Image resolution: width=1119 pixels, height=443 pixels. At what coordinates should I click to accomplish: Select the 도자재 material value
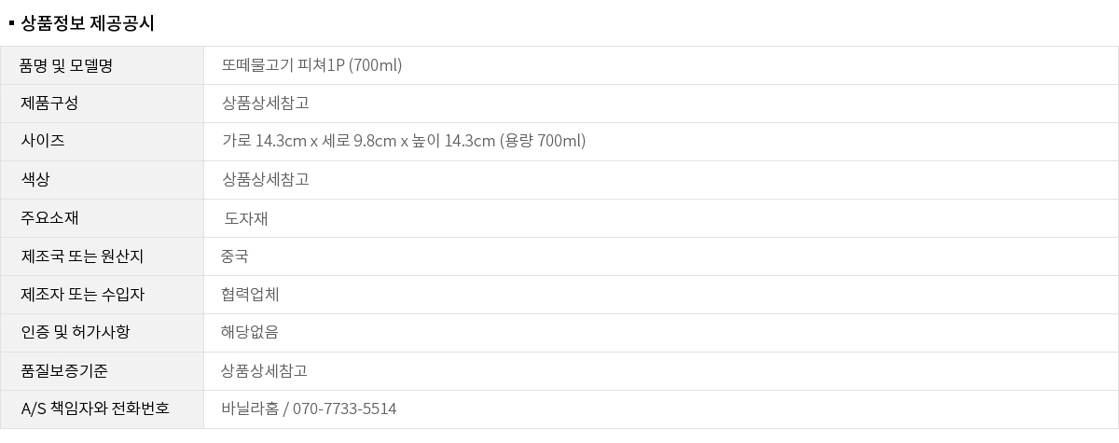pos(246,219)
